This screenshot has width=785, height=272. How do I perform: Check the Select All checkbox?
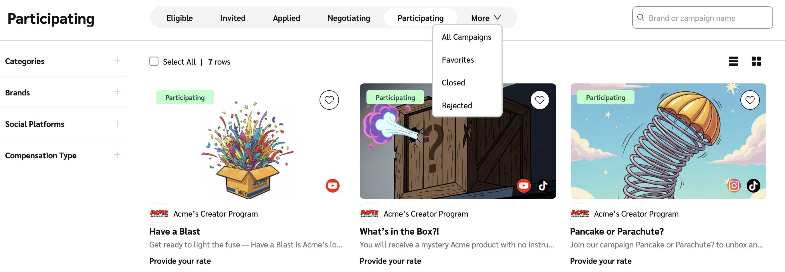coord(154,61)
